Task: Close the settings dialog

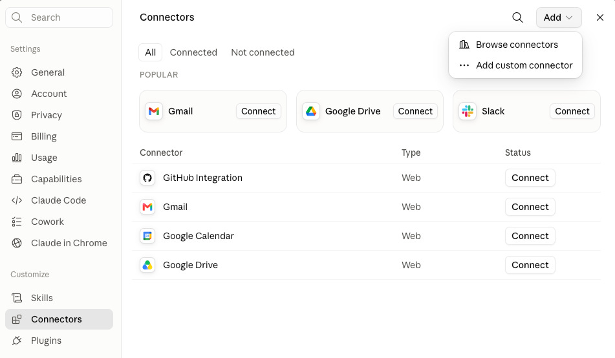Action: click(x=599, y=17)
